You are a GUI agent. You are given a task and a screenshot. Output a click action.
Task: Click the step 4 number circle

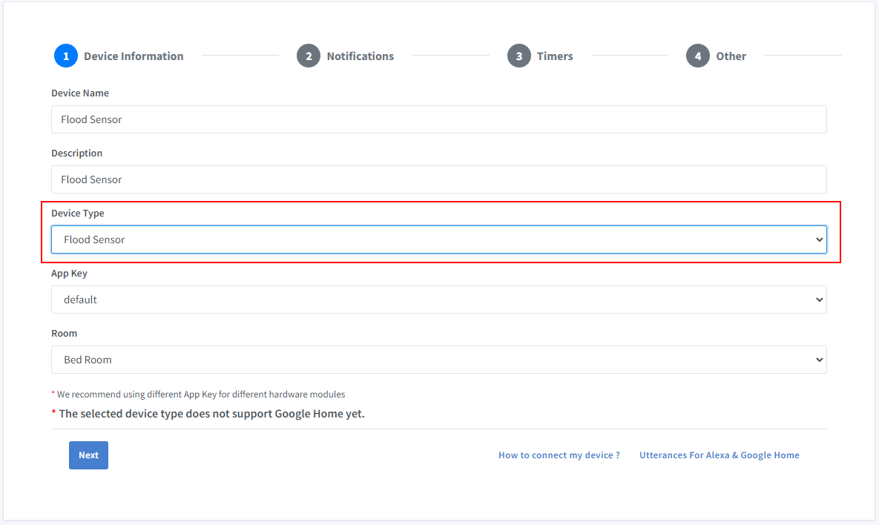tap(698, 56)
